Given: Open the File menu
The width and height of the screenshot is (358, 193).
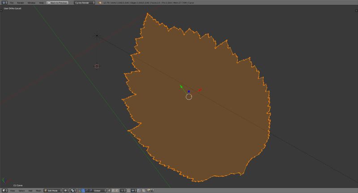Looking at the screenshot, I should [x=12, y=3].
